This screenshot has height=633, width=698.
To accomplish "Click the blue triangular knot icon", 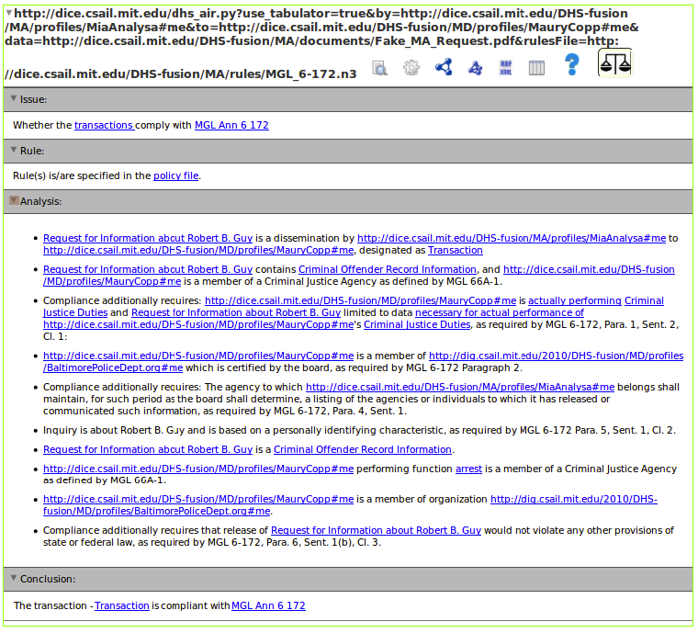I will pos(475,68).
